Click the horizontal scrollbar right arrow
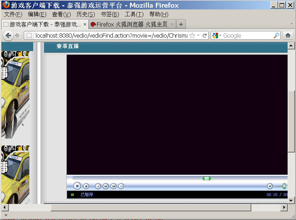This screenshot has height=220, width=296. pyautogui.click(x=284, y=207)
